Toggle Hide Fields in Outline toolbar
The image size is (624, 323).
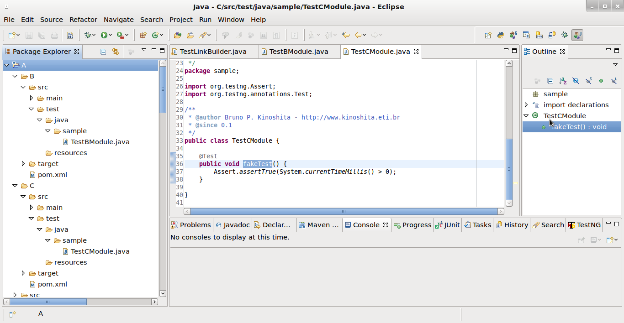tap(576, 81)
